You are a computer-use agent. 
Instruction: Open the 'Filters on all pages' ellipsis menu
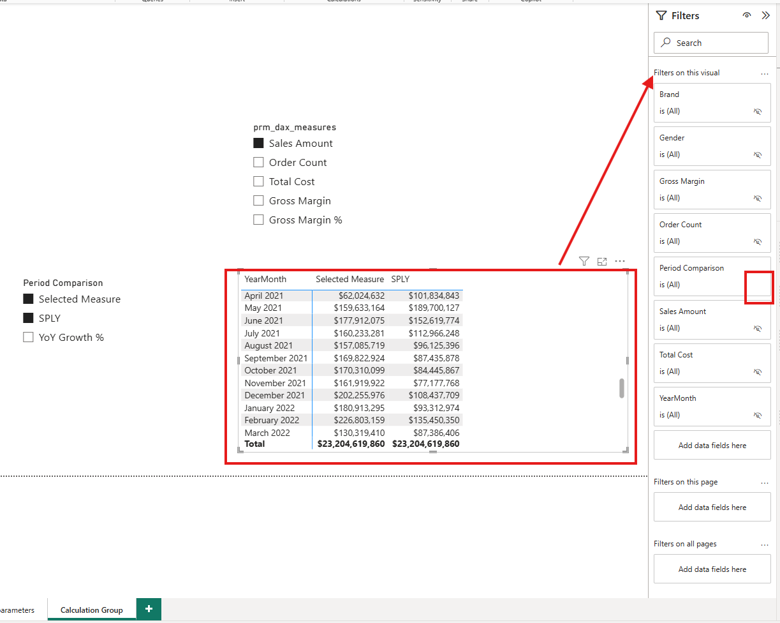tap(765, 544)
